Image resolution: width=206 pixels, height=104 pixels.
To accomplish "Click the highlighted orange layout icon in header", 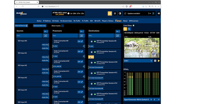I will (110, 13).
